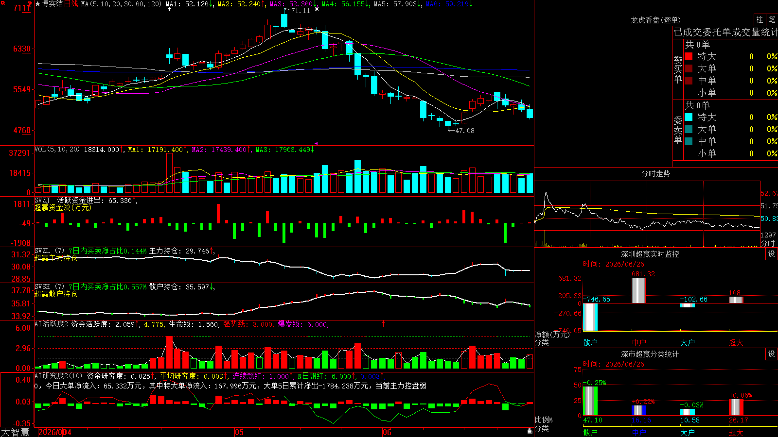
Task: Click the 散户 bar in 深圳超赢实时监控
Action: pyautogui.click(x=590, y=317)
